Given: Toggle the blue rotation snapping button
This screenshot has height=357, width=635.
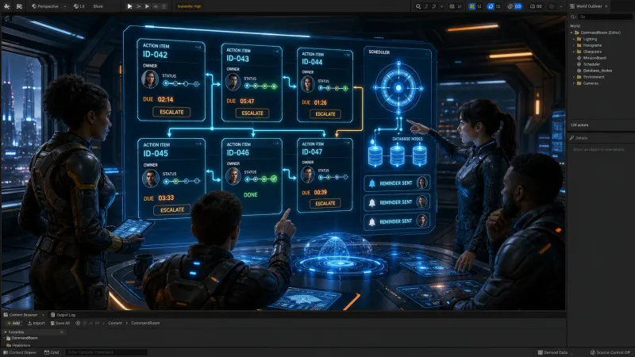Looking at the screenshot, I should click(491, 6).
